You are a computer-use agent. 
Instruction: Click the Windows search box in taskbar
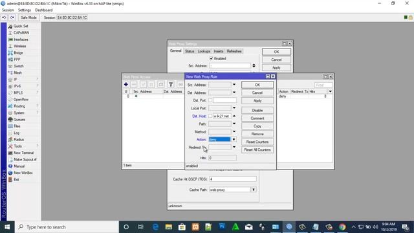67,227
